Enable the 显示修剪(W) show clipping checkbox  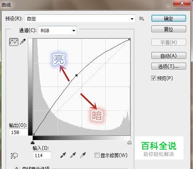[97, 155]
